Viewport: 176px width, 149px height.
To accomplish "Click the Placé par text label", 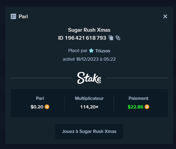I will [78, 51].
